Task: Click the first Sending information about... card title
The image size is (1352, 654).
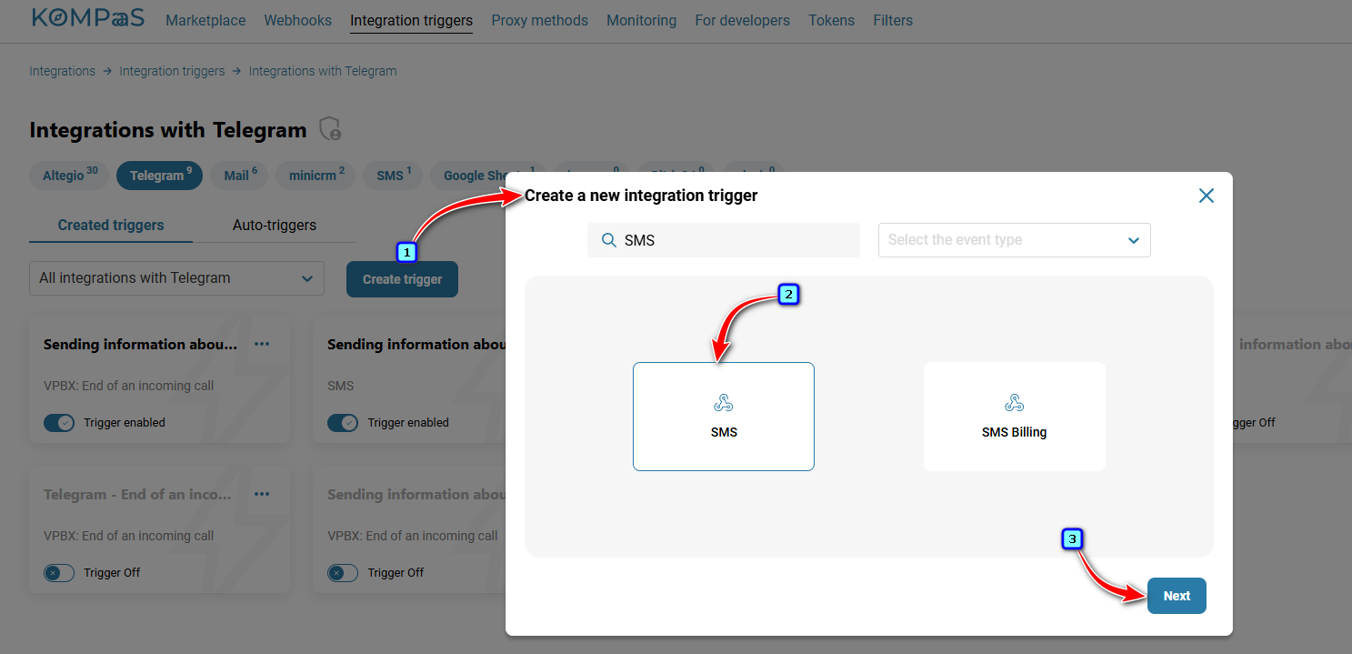Action: coord(140,344)
